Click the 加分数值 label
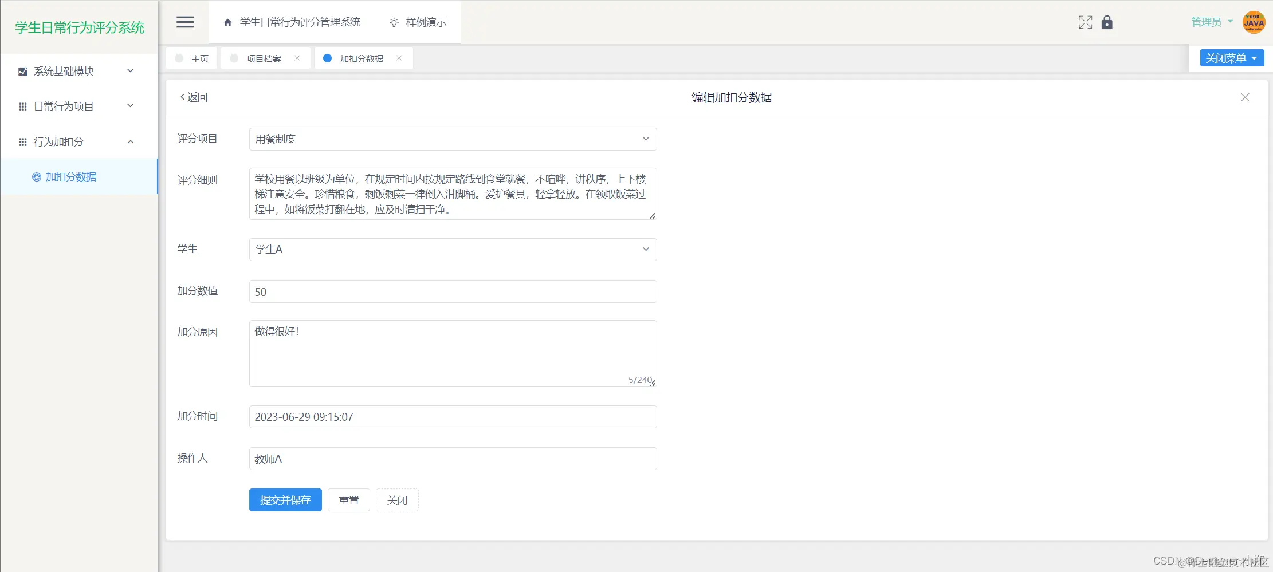This screenshot has width=1273, height=572. [x=198, y=291]
